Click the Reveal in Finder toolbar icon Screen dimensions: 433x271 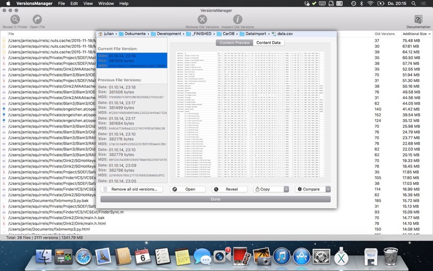(x=15, y=20)
